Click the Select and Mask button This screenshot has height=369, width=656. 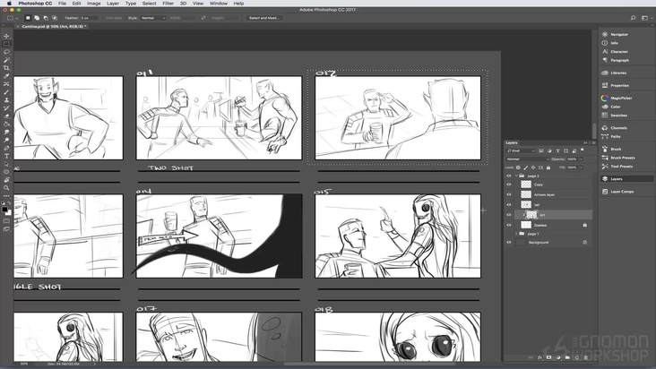click(x=264, y=18)
